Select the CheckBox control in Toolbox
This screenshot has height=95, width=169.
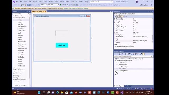coord(20,24)
